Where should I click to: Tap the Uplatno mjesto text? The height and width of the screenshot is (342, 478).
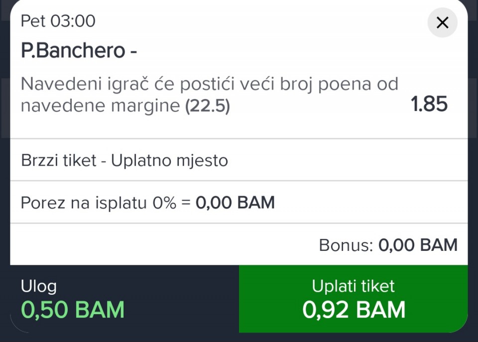click(169, 161)
